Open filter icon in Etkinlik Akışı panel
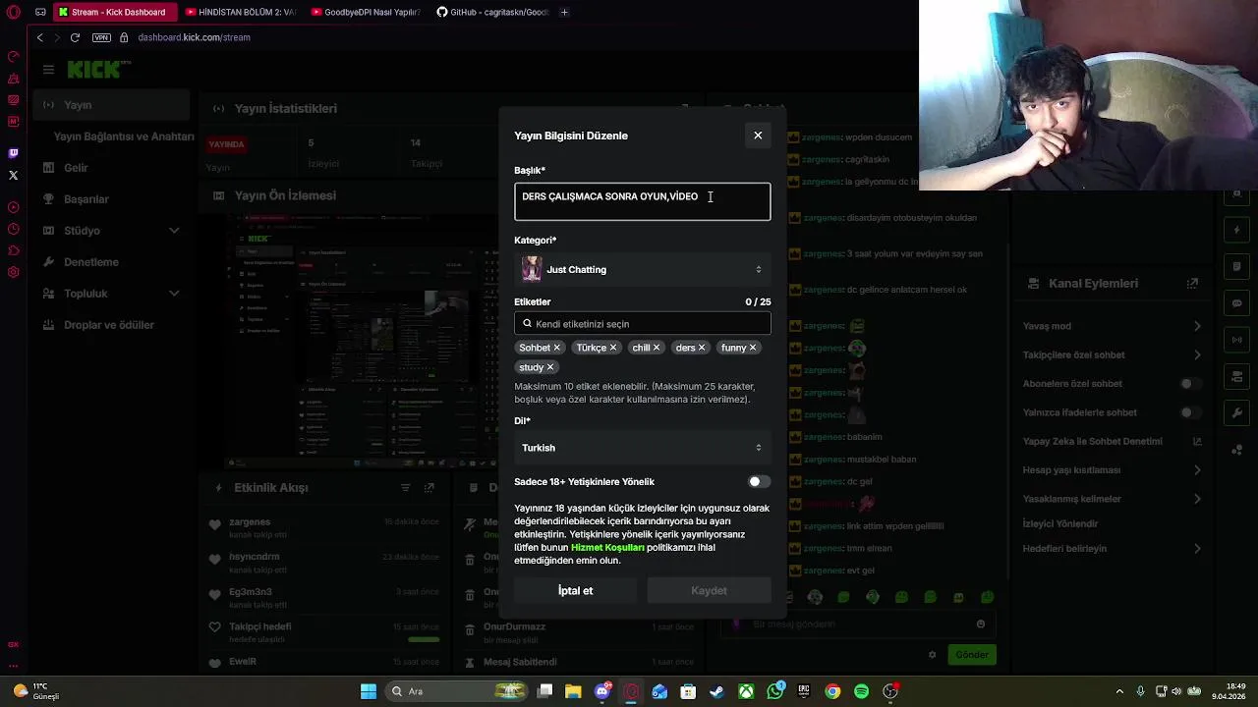Screen dimensions: 1258x707 pos(405,487)
